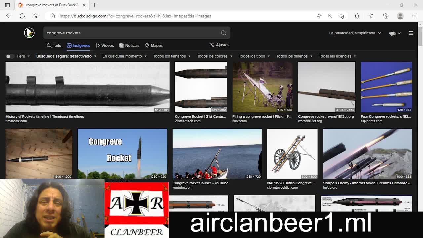
Task: Switch to the Noticias tab
Action: click(129, 45)
